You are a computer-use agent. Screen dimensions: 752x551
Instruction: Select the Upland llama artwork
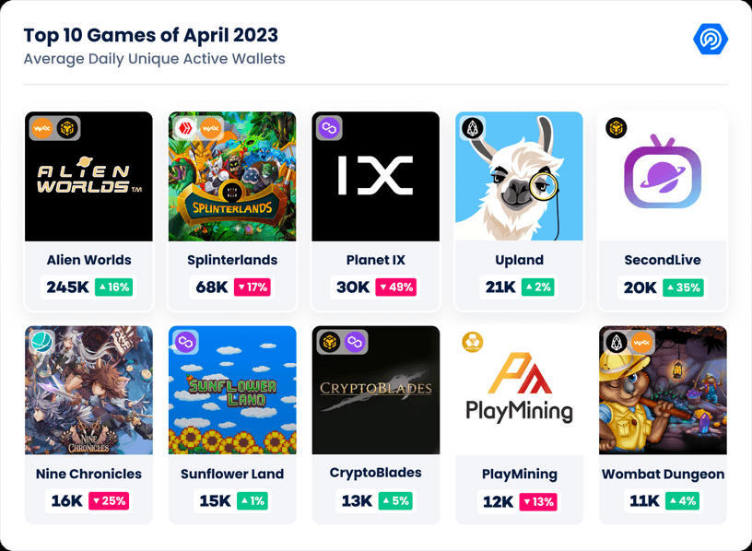pos(519,177)
